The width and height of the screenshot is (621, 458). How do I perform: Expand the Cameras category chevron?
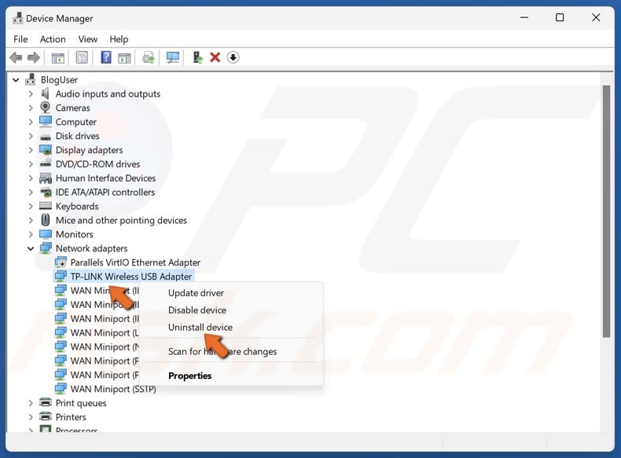click(31, 108)
